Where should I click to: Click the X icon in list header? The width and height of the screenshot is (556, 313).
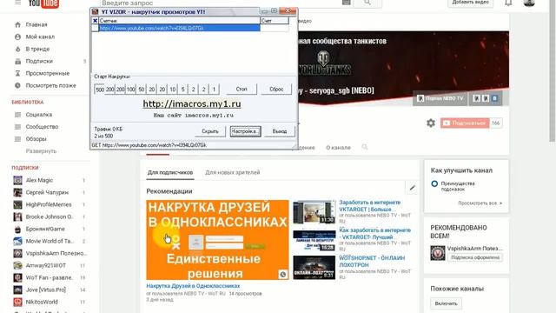pos(95,21)
